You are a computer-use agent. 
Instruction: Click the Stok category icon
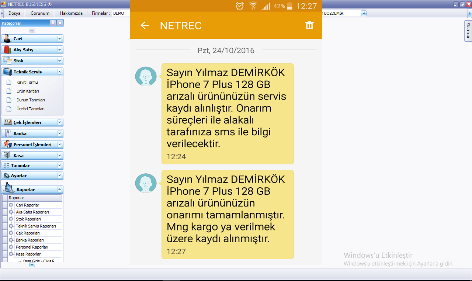coord(7,60)
